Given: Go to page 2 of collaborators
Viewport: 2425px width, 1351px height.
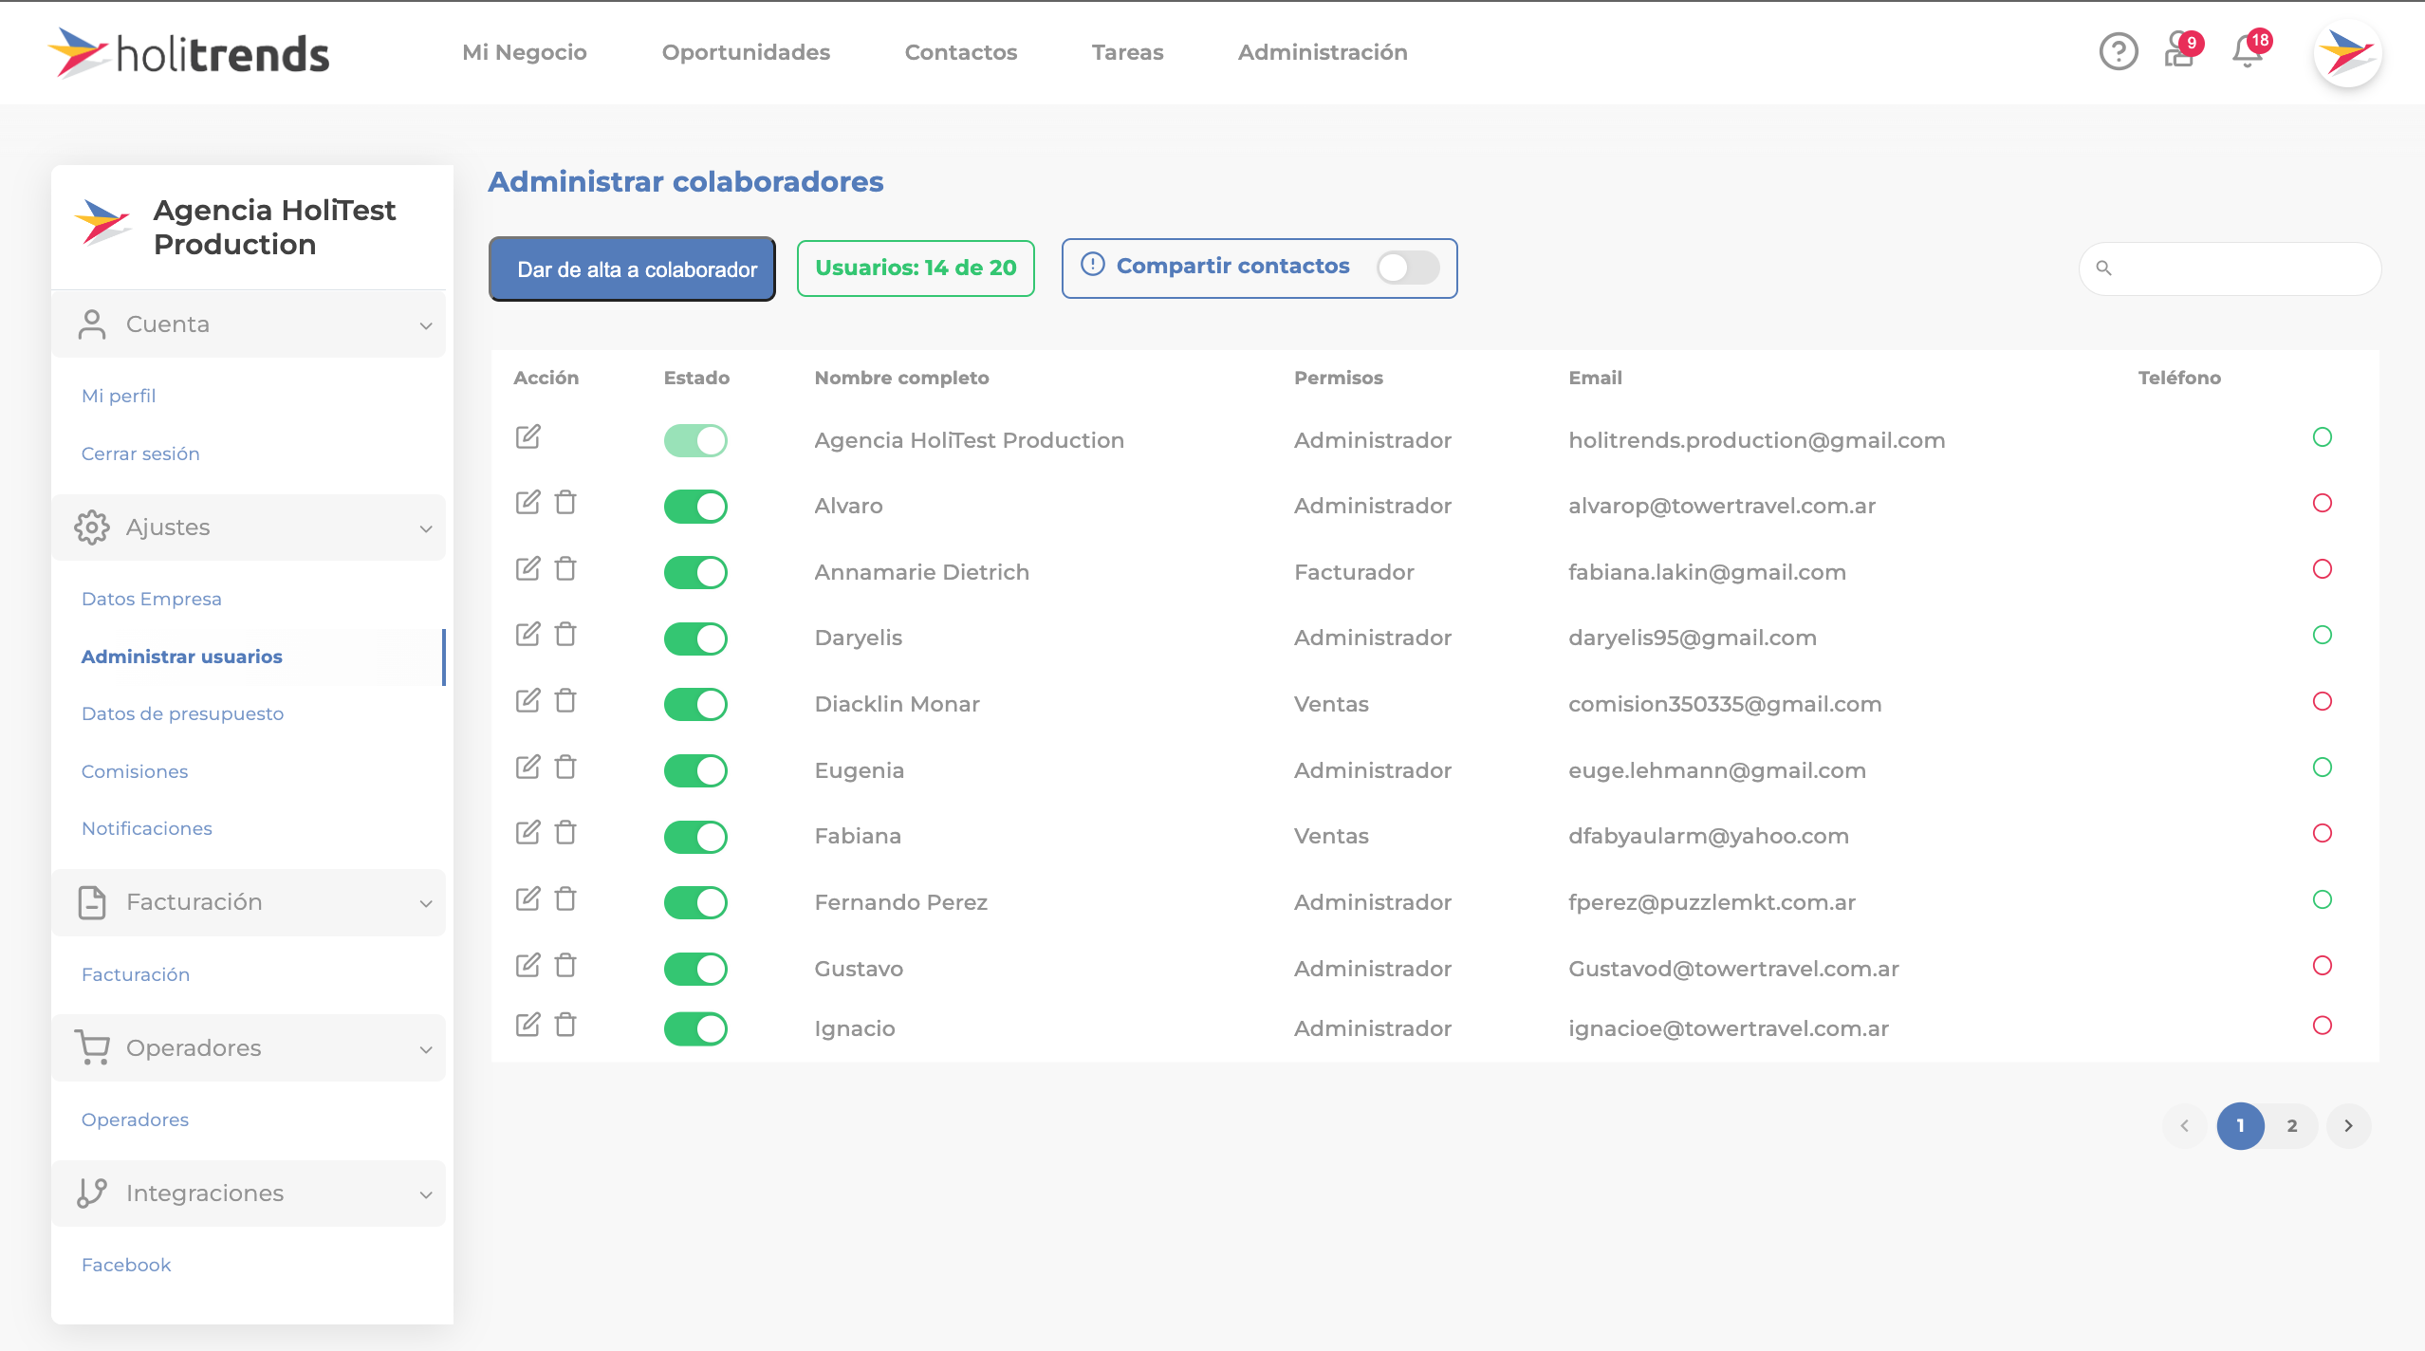Looking at the screenshot, I should tap(2292, 1126).
